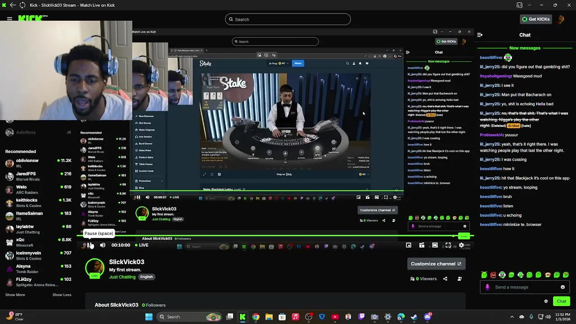Collapse the chat panel with arrow icon

click(x=480, y=35)
